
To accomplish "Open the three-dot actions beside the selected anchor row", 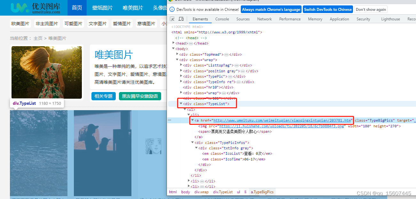I will pyautogui.click(x=170, y=120).
